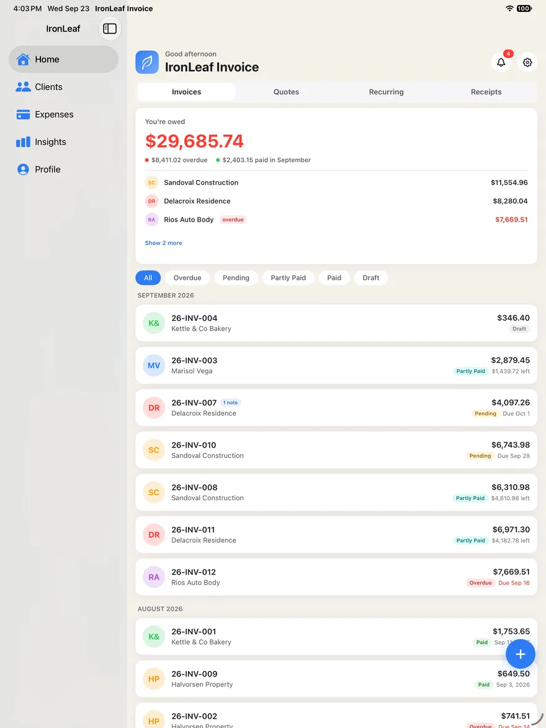546x728 pixels.
Task: Tap the DR avatar on invoice 26-INV-007
Action: (x=154, y=408)
